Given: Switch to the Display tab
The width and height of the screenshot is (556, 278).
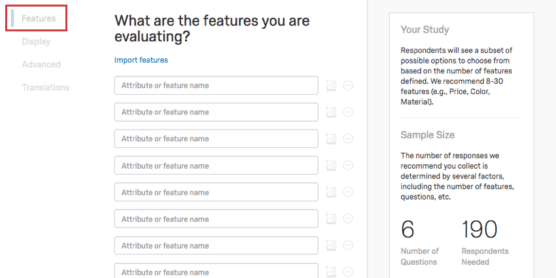Looking at the screenshot, I should pos(35,41).
